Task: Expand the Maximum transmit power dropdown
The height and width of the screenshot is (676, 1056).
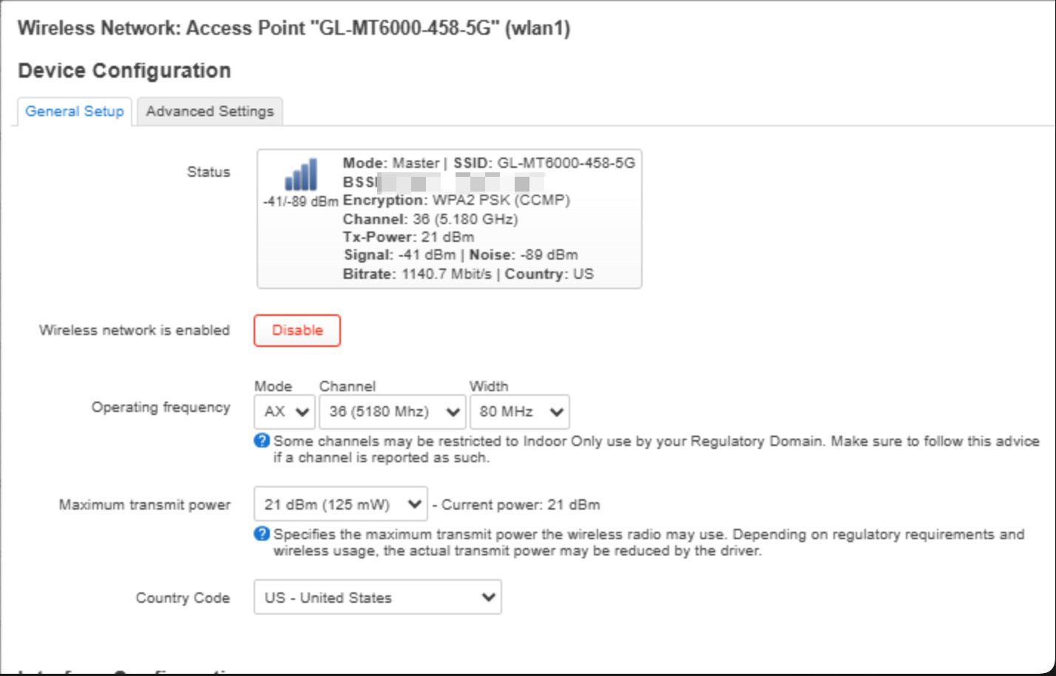Action: (x=341, y=504)
